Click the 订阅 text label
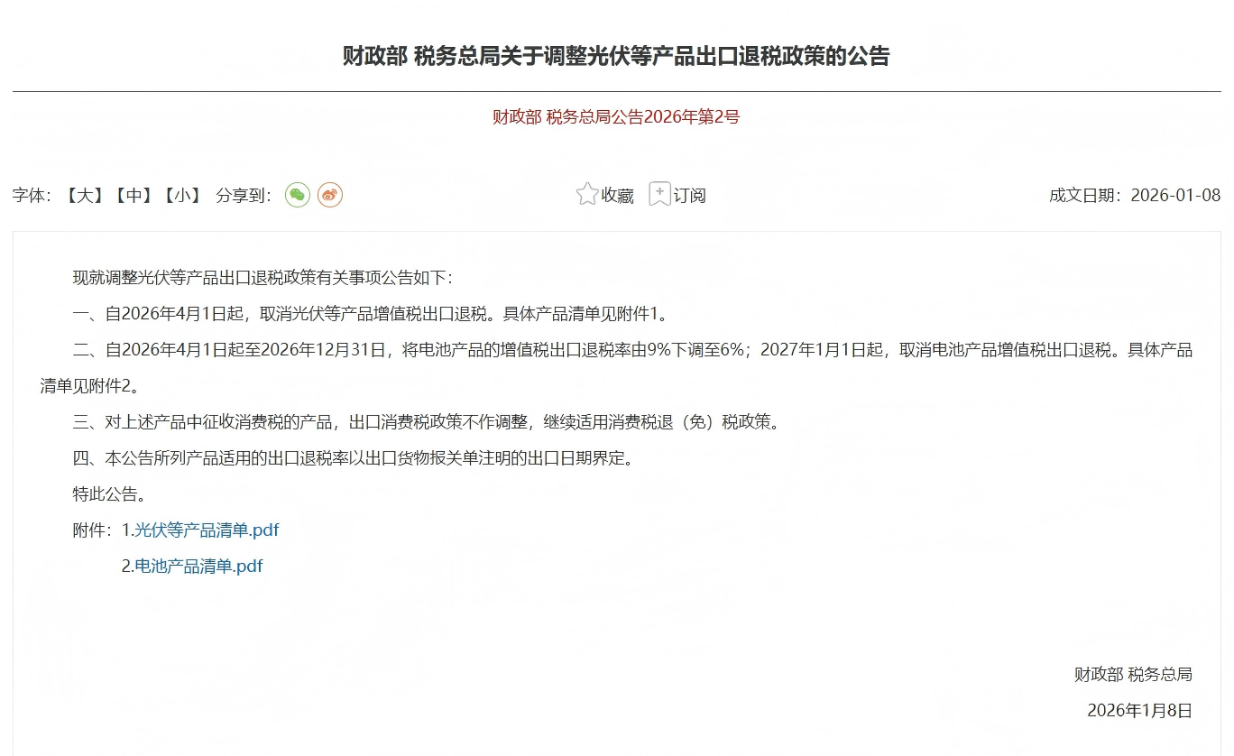 (x=690, y=196)
